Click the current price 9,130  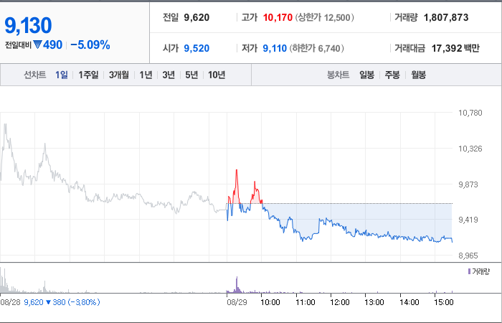coord(28,26)
